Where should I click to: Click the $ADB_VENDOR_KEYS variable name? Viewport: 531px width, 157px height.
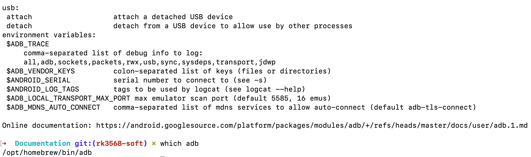tap(41, 71)
